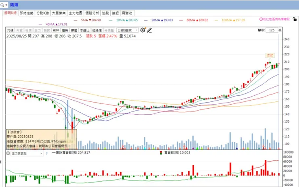Switch to 追蹤 tab
This screenshot has height=187, width=299.
tap(105, 13)
